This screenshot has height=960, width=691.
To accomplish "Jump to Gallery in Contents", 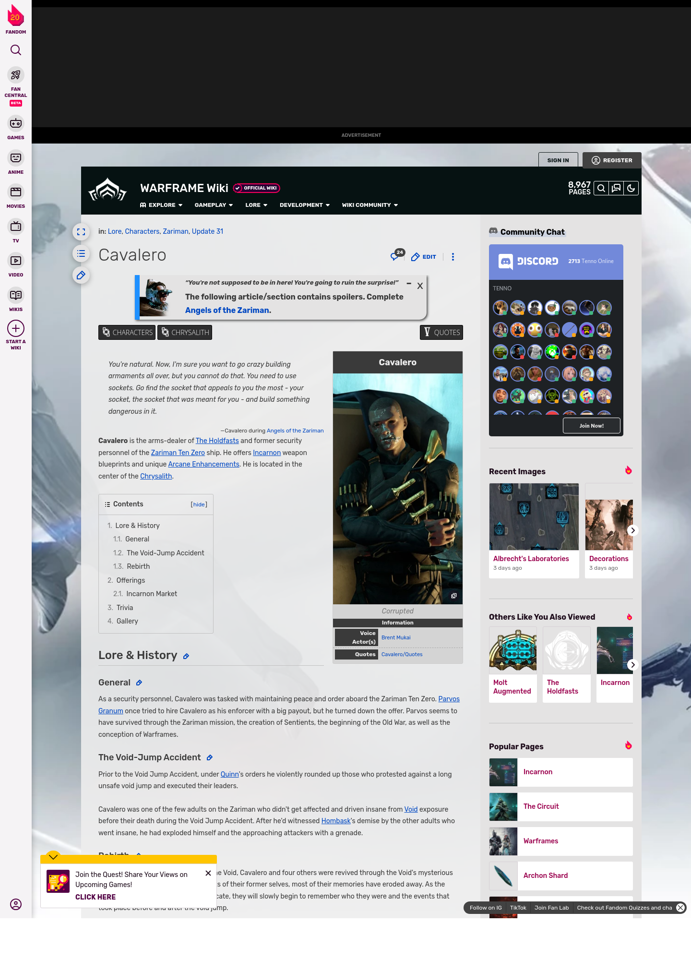I will (x=127, y=621).
